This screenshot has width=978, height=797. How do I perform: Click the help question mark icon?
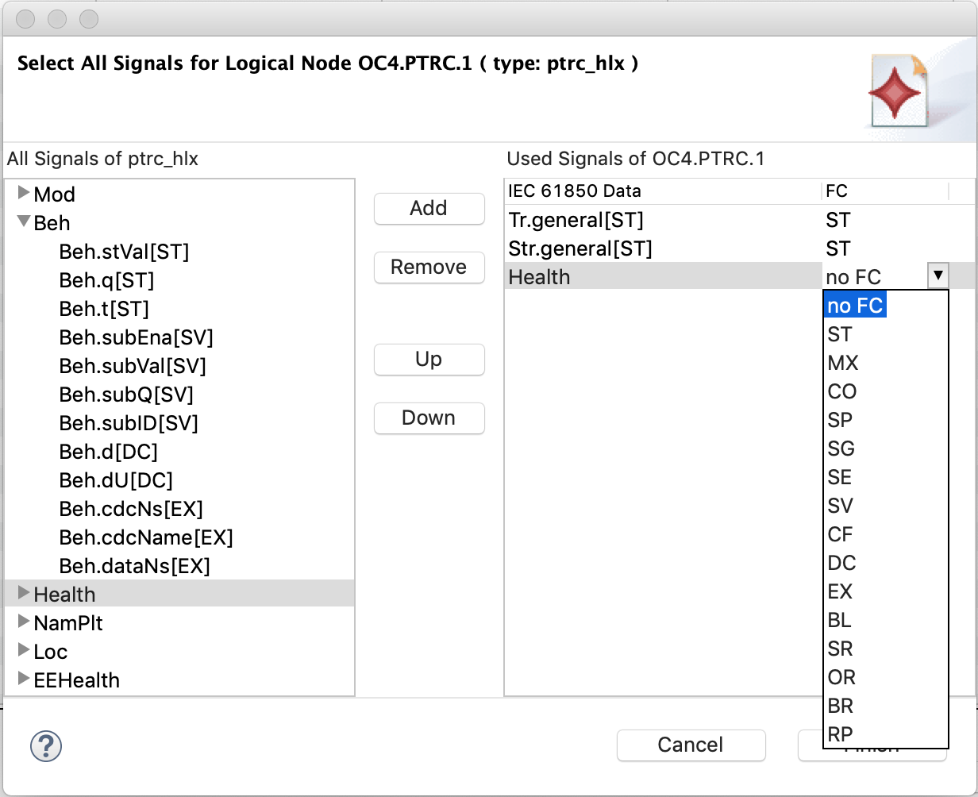[46, 745]
